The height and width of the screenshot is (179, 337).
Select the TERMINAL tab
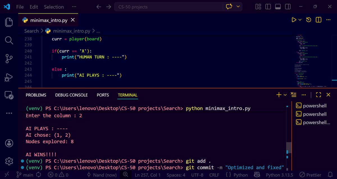[128, 95]
